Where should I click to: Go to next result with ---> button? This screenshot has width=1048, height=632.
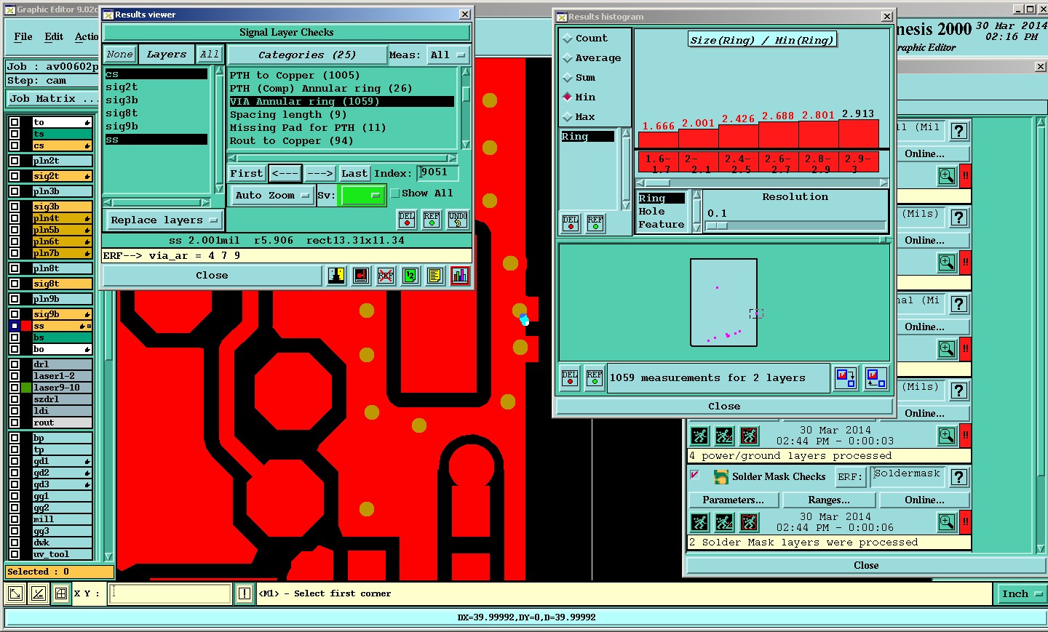[319, 173]
